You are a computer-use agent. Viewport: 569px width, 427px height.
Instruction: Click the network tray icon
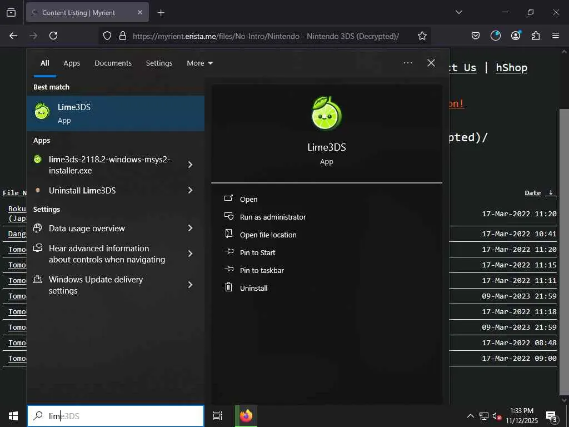pyautogui.click(x=484, y=416)
